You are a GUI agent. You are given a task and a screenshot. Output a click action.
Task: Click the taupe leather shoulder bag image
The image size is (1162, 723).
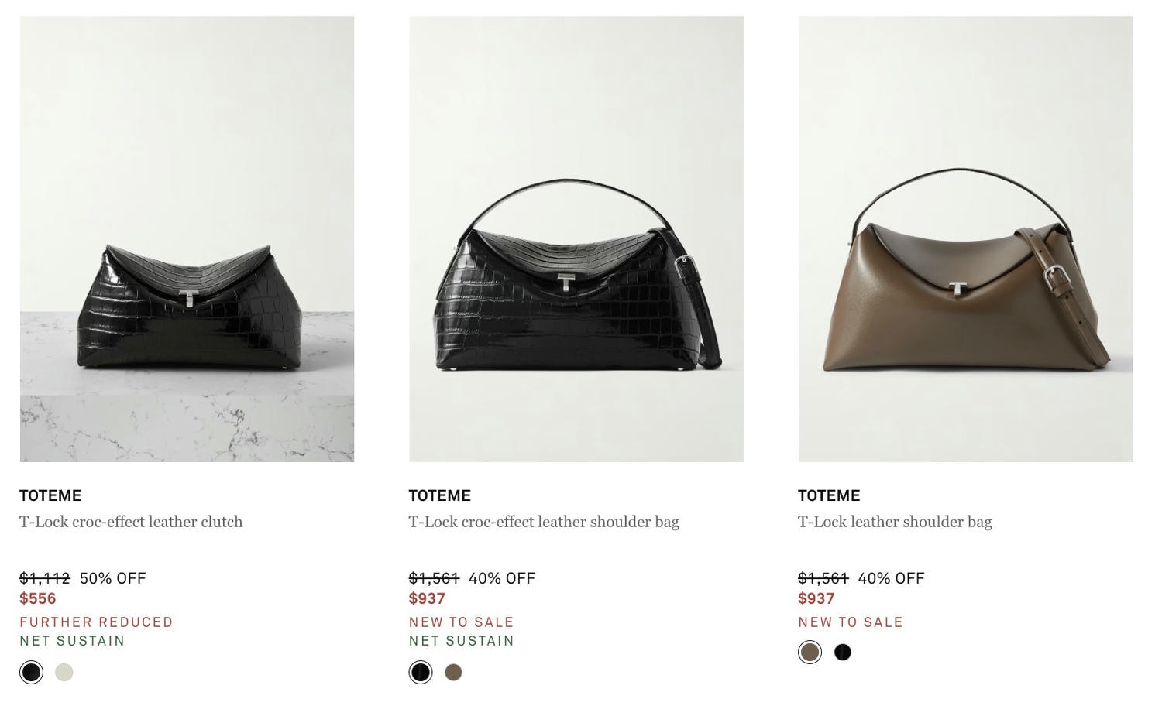[965, 238]
